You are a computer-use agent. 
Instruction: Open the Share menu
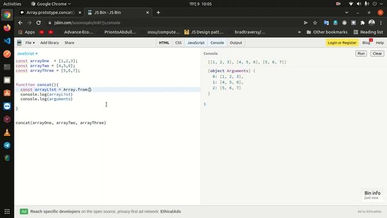click(x=69, y=43)
